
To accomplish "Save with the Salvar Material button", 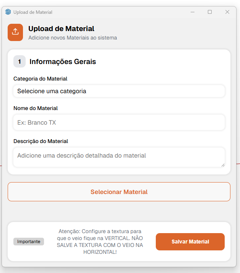I will pyautogui.click(x=190, y=242).
